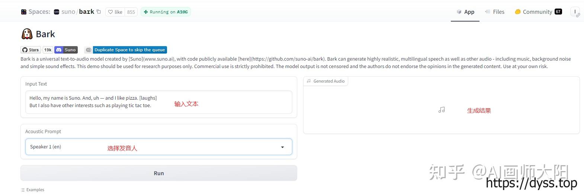Open the Files tab
The image size is (584, 196).
[x=494, y=12]
